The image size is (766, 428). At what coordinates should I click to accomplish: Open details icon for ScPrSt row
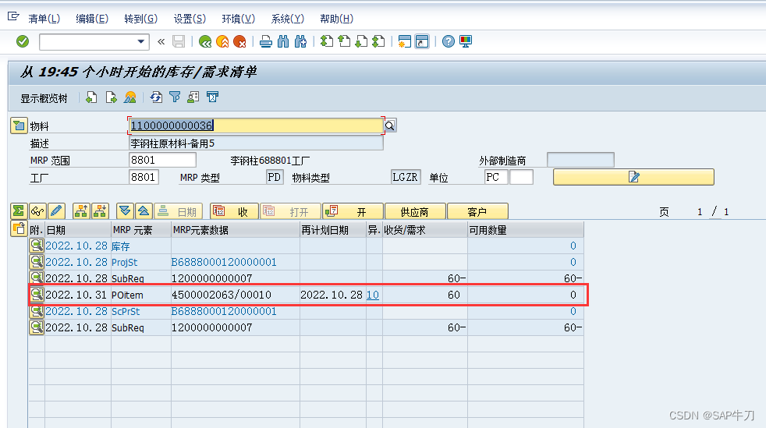click(x=37, y=311)
